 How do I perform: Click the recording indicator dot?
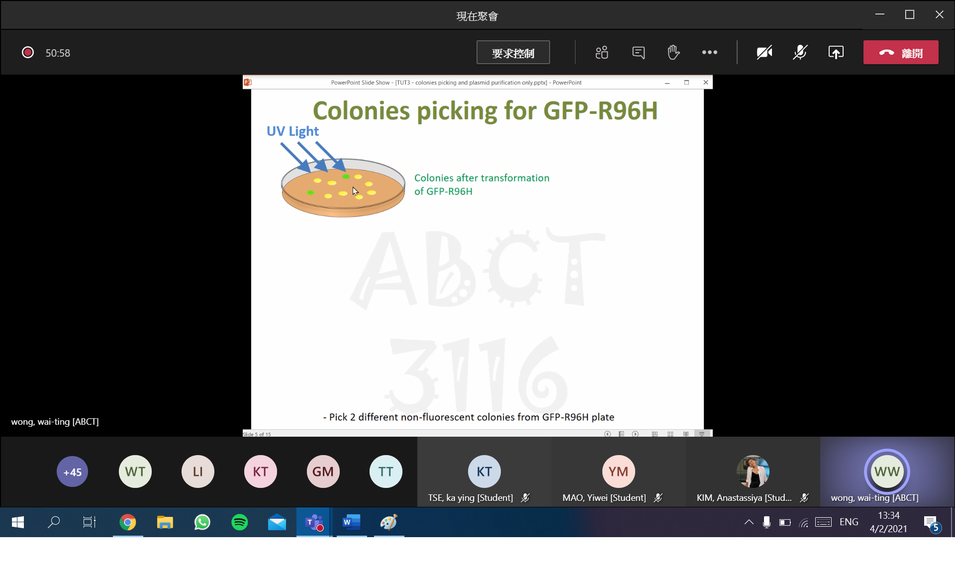(28, 52)
